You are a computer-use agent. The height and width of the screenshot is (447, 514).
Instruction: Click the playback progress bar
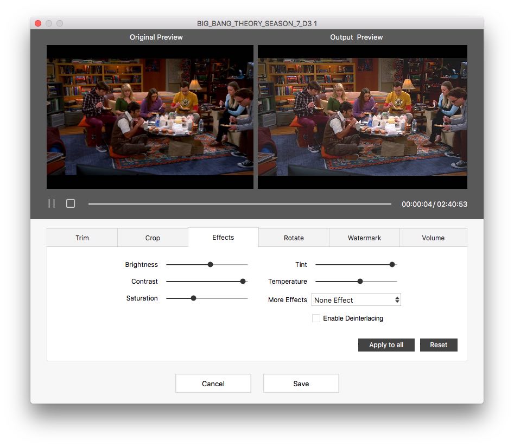(x=239, y=204)
